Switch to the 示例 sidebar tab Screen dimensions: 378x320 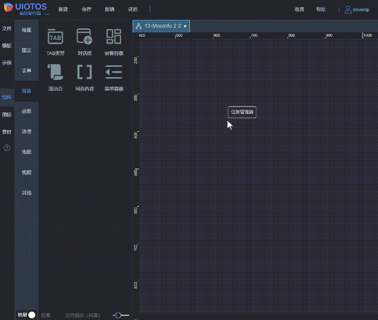tap(7, 63)
